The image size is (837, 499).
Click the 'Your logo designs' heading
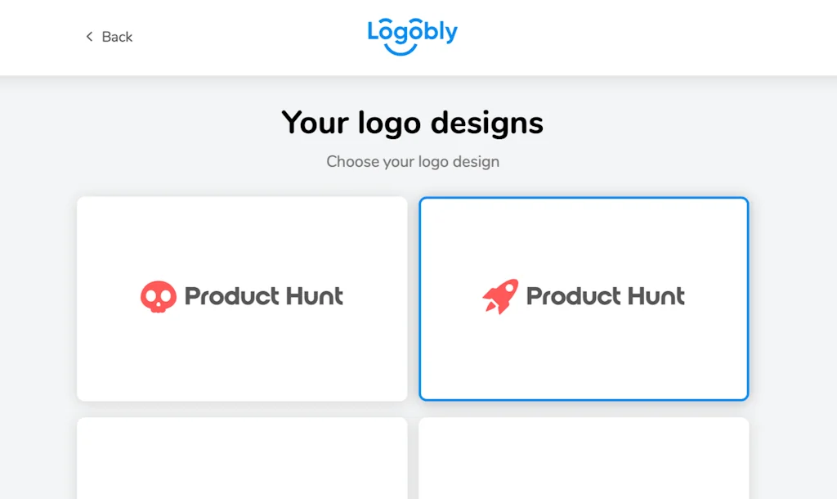click(x=412, y=123)
